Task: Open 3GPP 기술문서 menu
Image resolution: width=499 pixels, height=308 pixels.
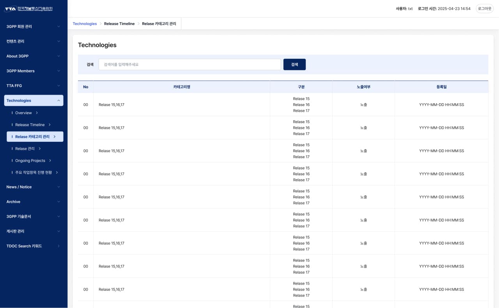Action: tap(34, 216)
